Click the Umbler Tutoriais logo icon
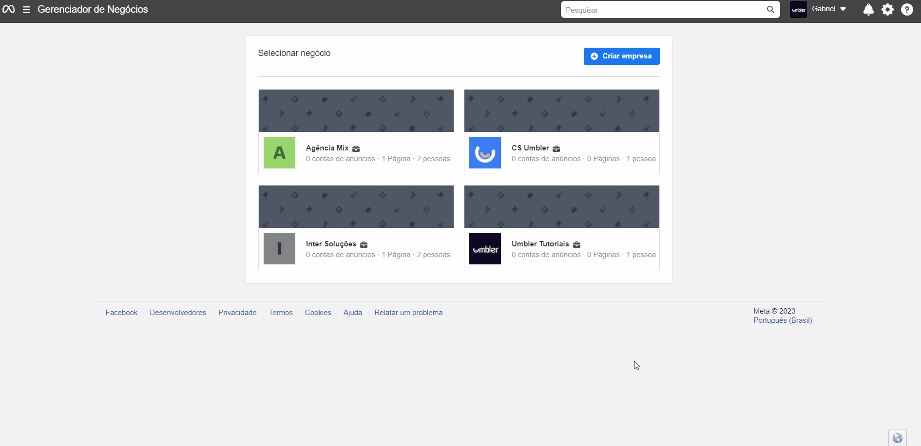The height and width of the screenshot is (446, 921). click(x=485, y=249)
